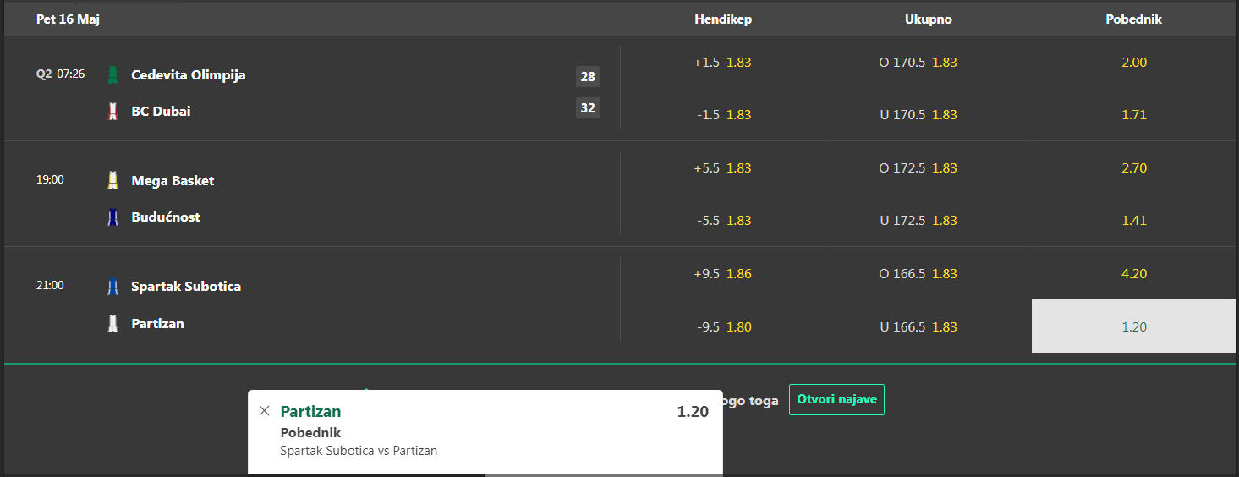Screen dimensions: 1239x477
Task: Click the Budućnost dark blue jersey icon
Action: pyautogui.click(x=112, y=217)
